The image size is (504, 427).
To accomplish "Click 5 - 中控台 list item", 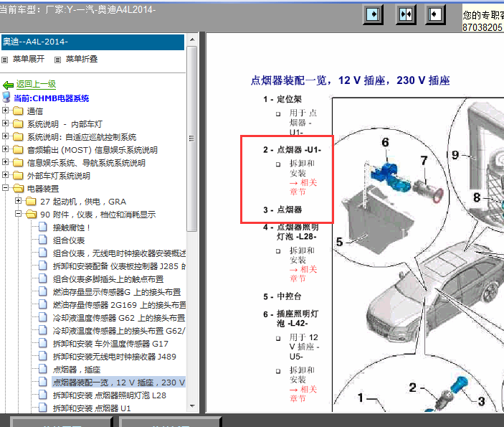I will [282, 296].
